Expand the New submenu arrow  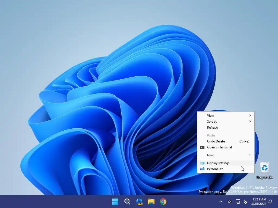click(x=250, y=155)
